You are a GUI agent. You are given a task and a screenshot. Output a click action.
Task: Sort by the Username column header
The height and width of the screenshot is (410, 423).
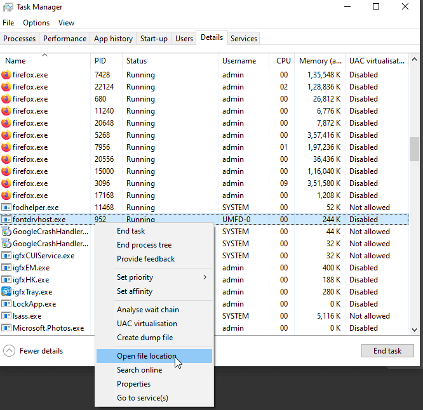click(243, 61)
